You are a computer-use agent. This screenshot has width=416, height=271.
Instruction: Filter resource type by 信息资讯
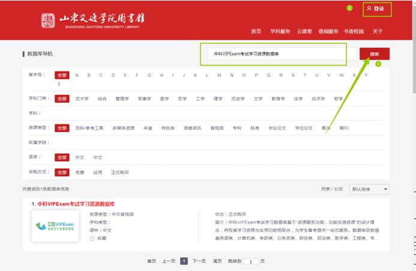click(x=193, y=128)
